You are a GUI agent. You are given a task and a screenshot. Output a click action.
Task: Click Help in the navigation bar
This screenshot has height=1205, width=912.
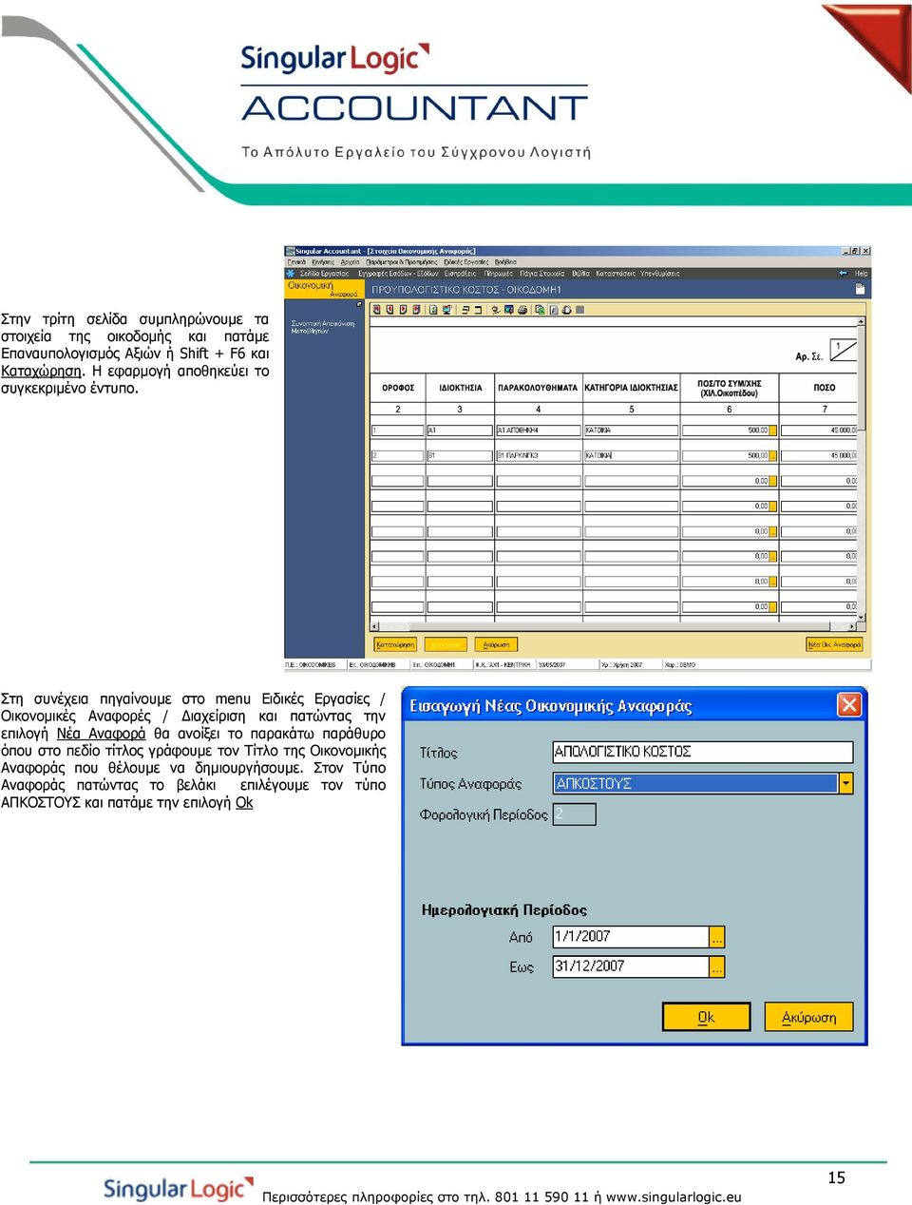tap(861, 274)
